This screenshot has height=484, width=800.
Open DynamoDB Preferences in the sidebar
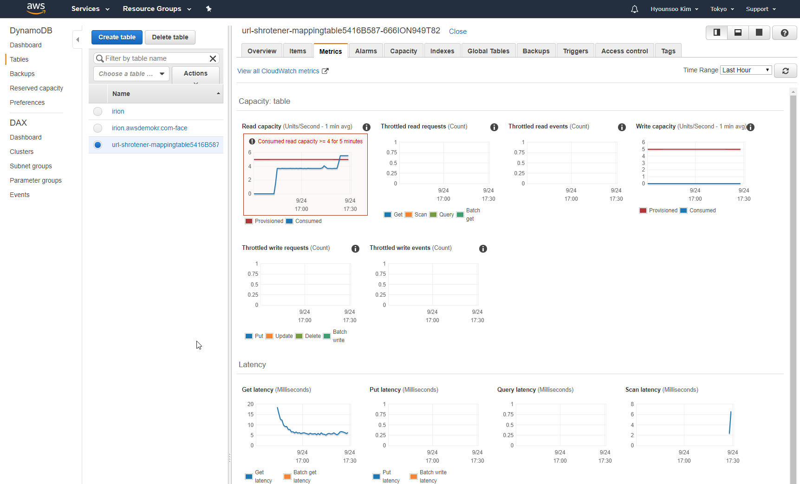pos(27,102)
